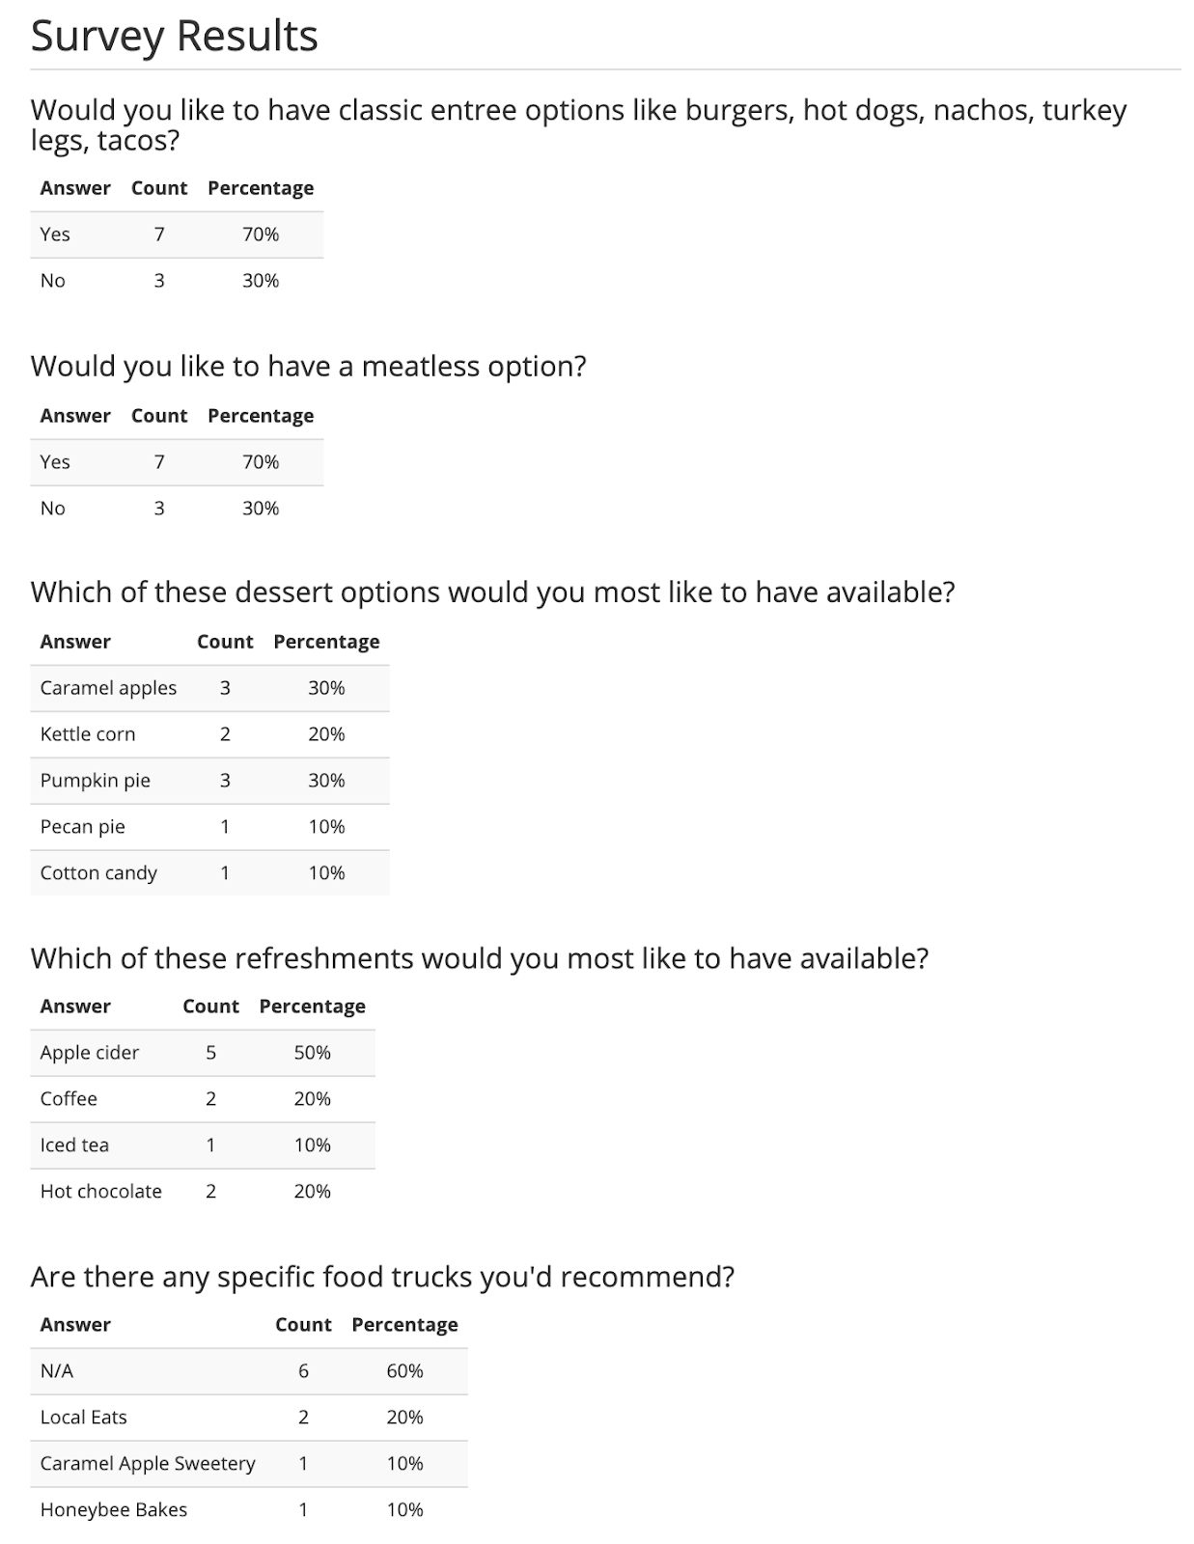Click the Caramel apples row

pos(209,688)
